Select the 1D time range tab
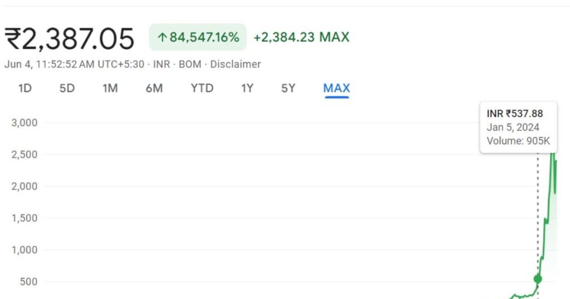This screenshot has width=570, height=299. point(24,88)
